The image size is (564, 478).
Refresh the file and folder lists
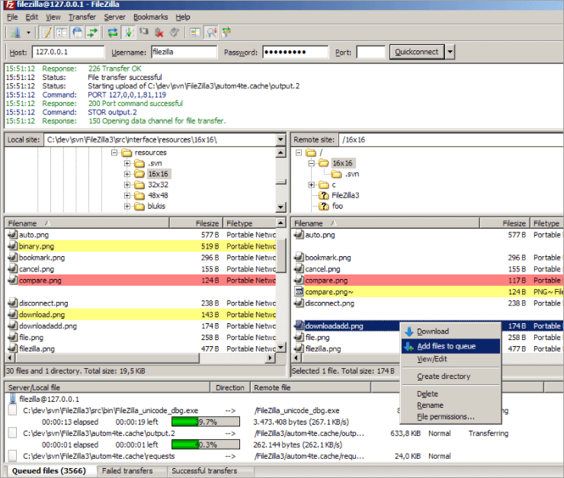[113, 33]
